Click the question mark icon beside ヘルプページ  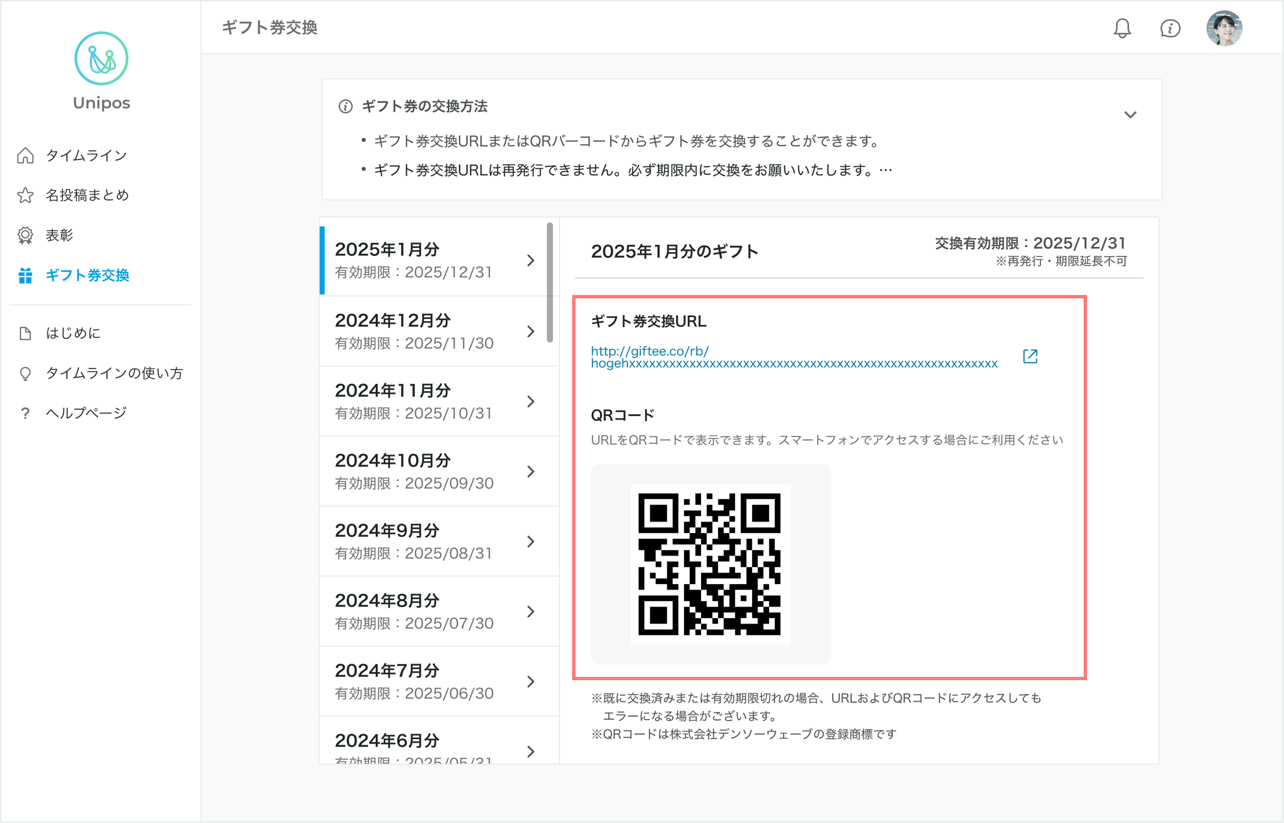click(25, 413)
